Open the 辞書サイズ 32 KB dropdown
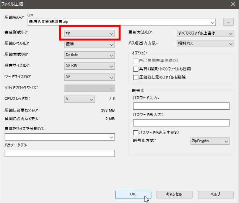This screenshot has width=239, height=203. pos(89,66)
